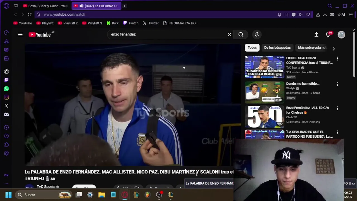Open the Windows Start button
The height and width of the screenshot is (201, 357).
8,195
